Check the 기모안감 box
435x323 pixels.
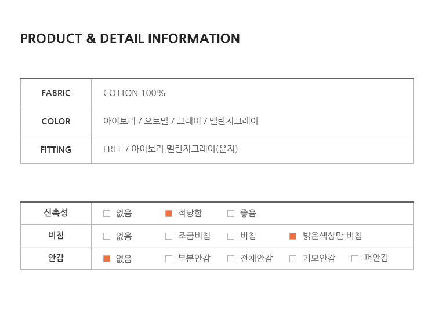[x=293, y=259]
